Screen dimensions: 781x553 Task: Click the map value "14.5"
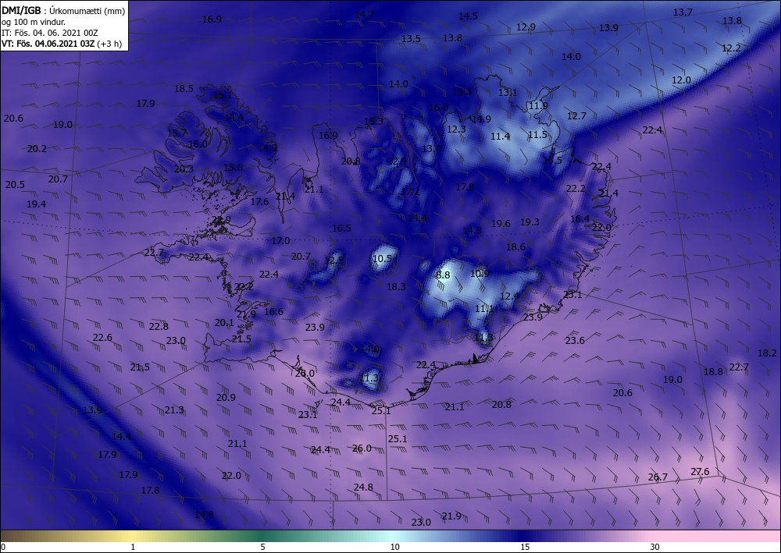(x=468, y=16)
